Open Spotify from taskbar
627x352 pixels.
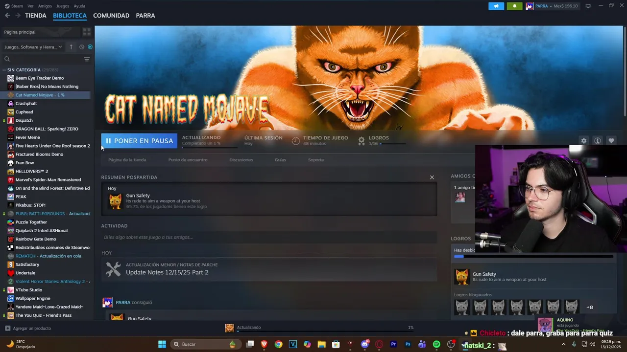(x=436, y=344)
